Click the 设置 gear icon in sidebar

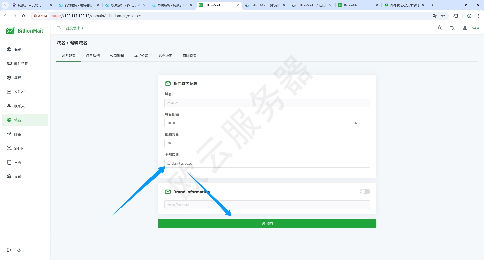pos(9,176)
